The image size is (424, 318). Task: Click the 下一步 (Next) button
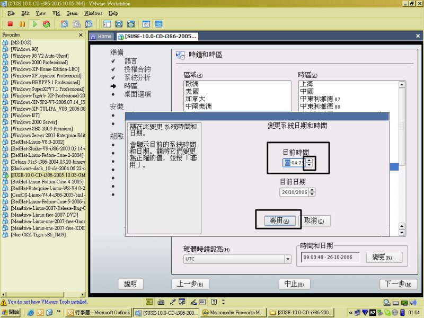coord(398,284)
